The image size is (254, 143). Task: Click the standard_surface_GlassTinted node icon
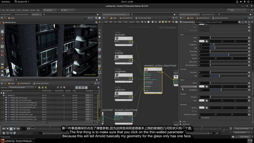point(146,69)
